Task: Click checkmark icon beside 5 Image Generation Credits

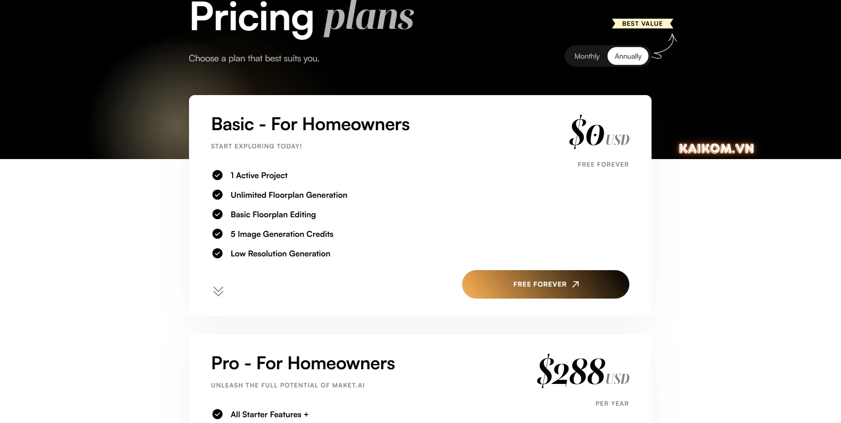Action: [217, 234]
